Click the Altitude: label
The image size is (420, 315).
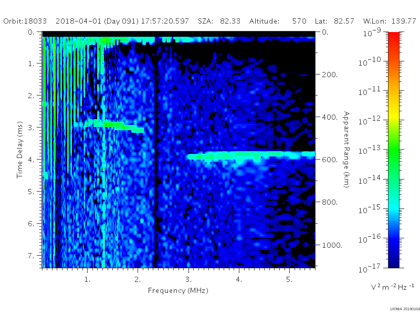[x=264, y=21]
